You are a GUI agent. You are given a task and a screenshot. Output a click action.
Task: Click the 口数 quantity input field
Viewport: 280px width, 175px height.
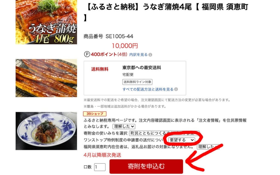(100, 167)
